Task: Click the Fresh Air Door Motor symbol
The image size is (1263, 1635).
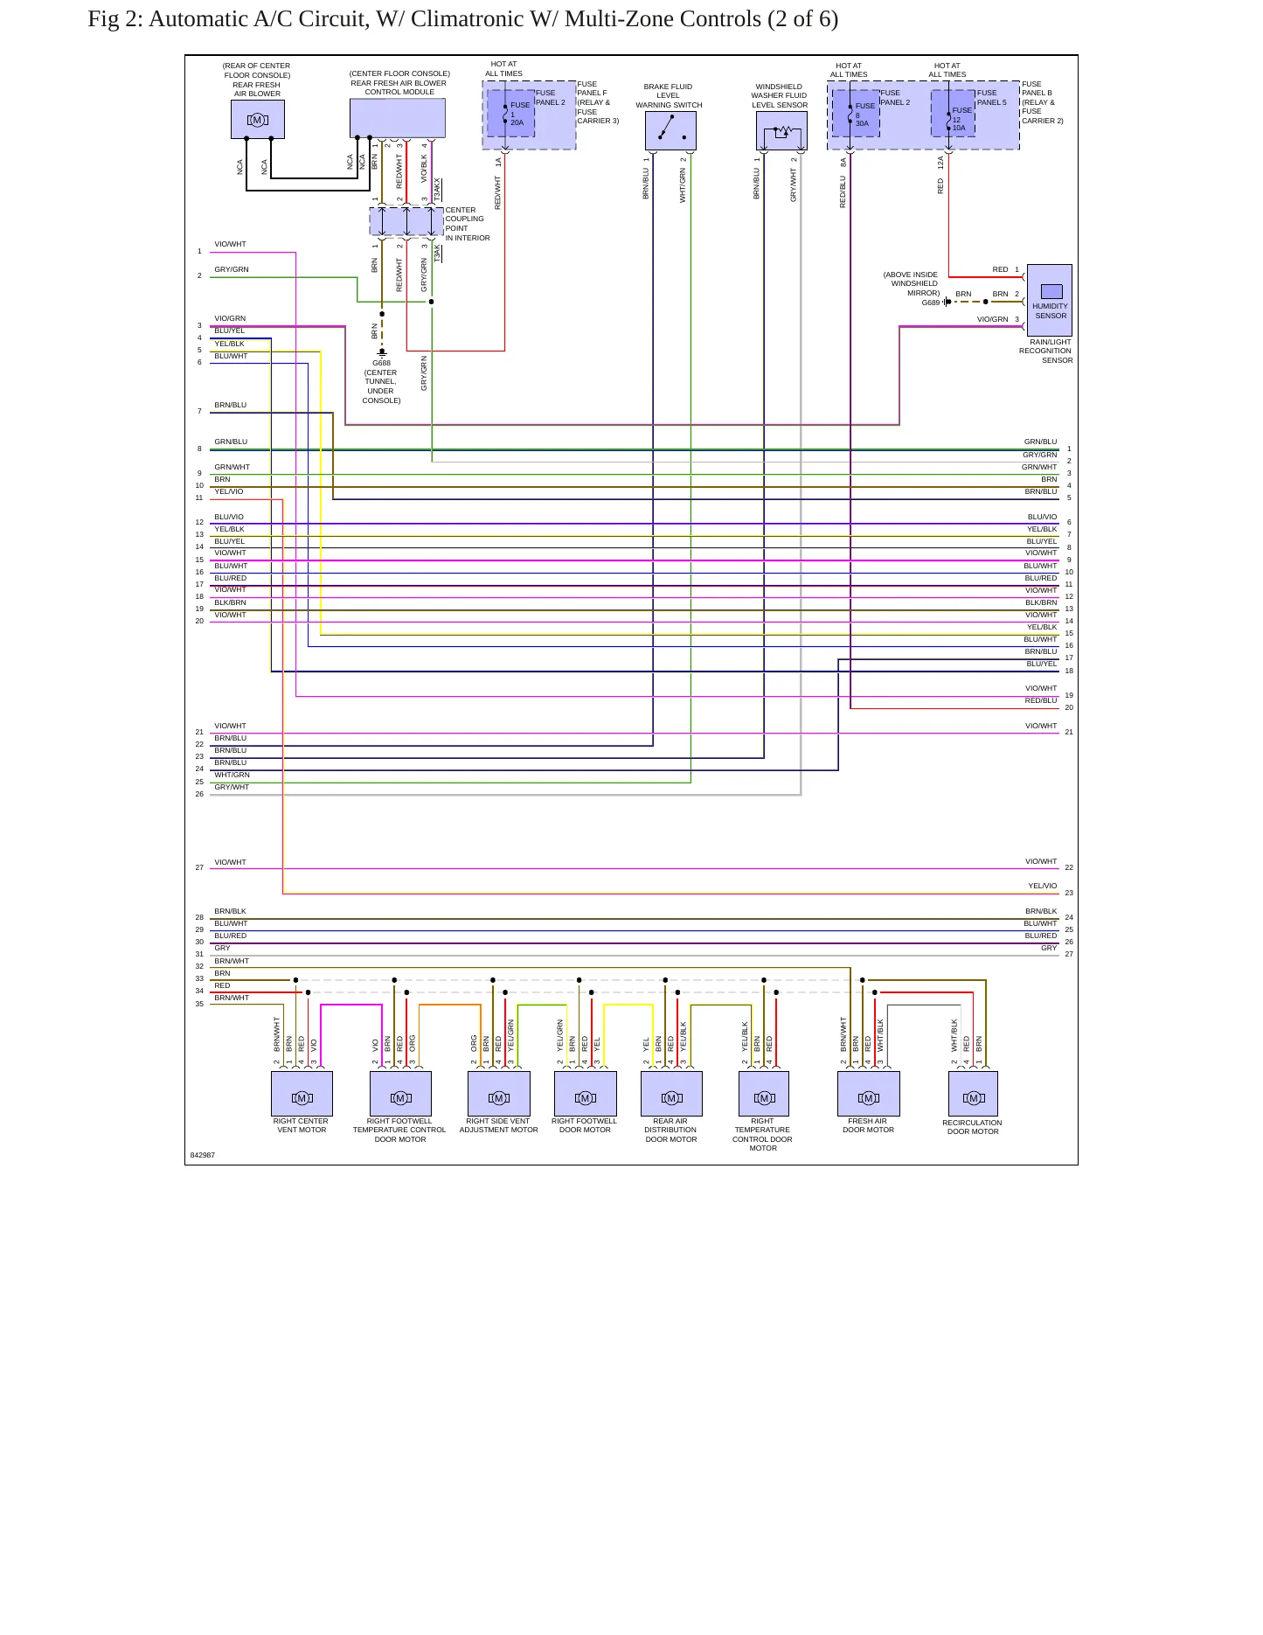Action: (x=868, y=1094)
